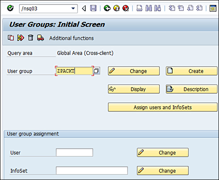This screenshot has height=180, width=219.
Task: Click the yellow Exit icon
Action: pyautogui.click(x=116, y=8)
